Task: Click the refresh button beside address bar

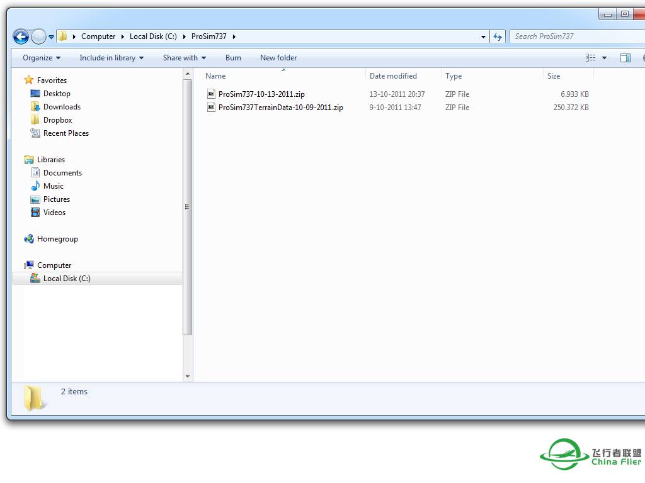Action: coord(498,36)
